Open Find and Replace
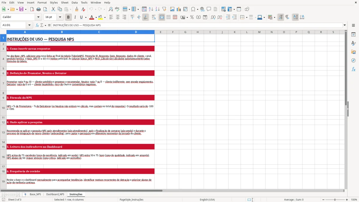Image resolution: width=359 pixels, height=202 pixels. pyautogui.click(x=111, y=9)
